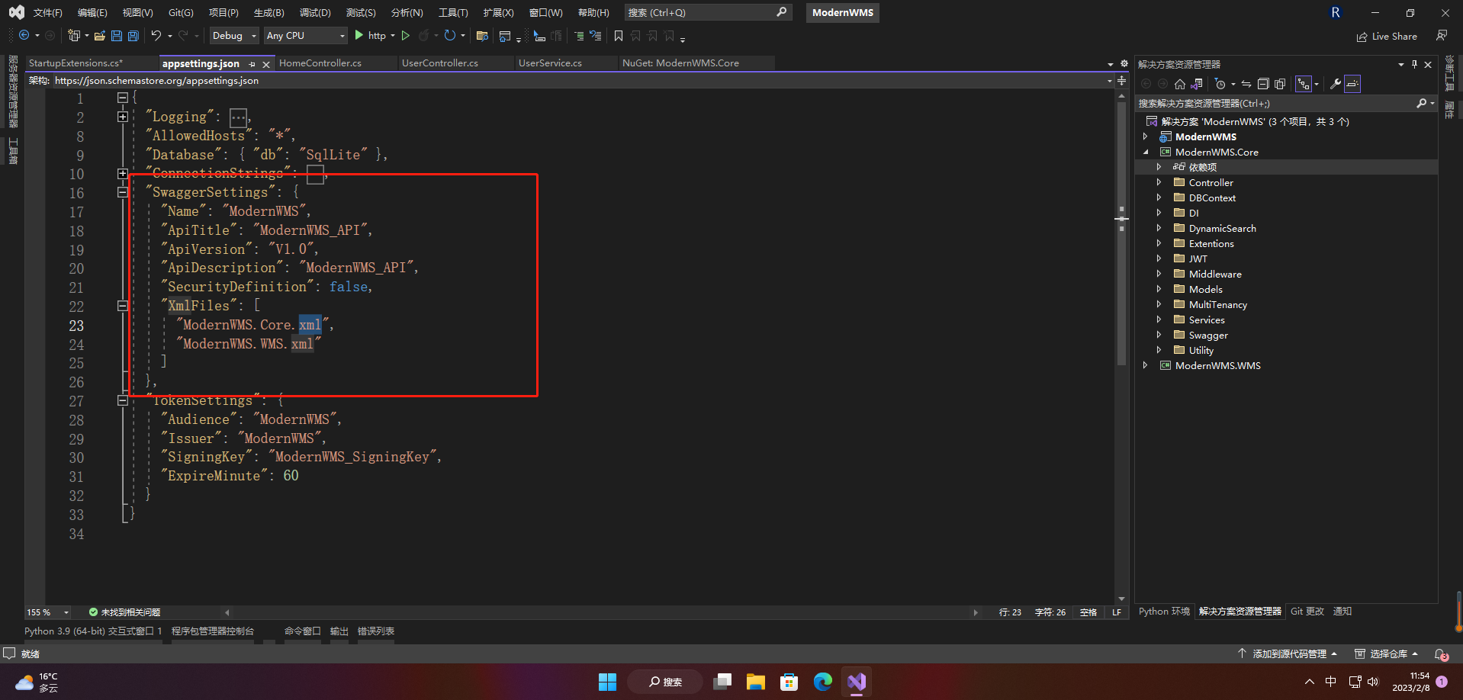Undo the last edit via toolbar arrow
Image resolution: width=1463 pixels, height=700 pixels.
coord(156,36)
